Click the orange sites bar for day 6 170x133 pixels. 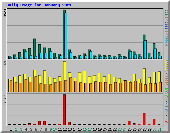tap(36, 84)
